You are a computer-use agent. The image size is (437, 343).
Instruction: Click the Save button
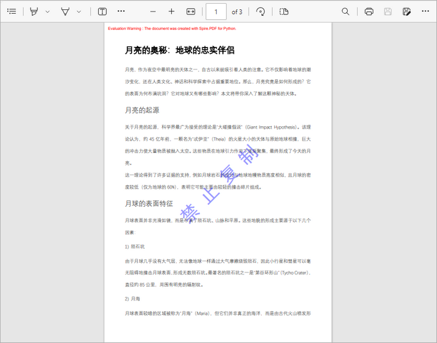(x=388, y=12)
